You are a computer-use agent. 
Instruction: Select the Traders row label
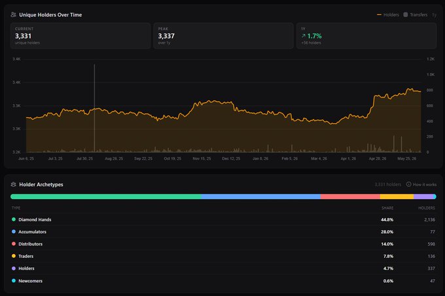[x=26, y=256]
